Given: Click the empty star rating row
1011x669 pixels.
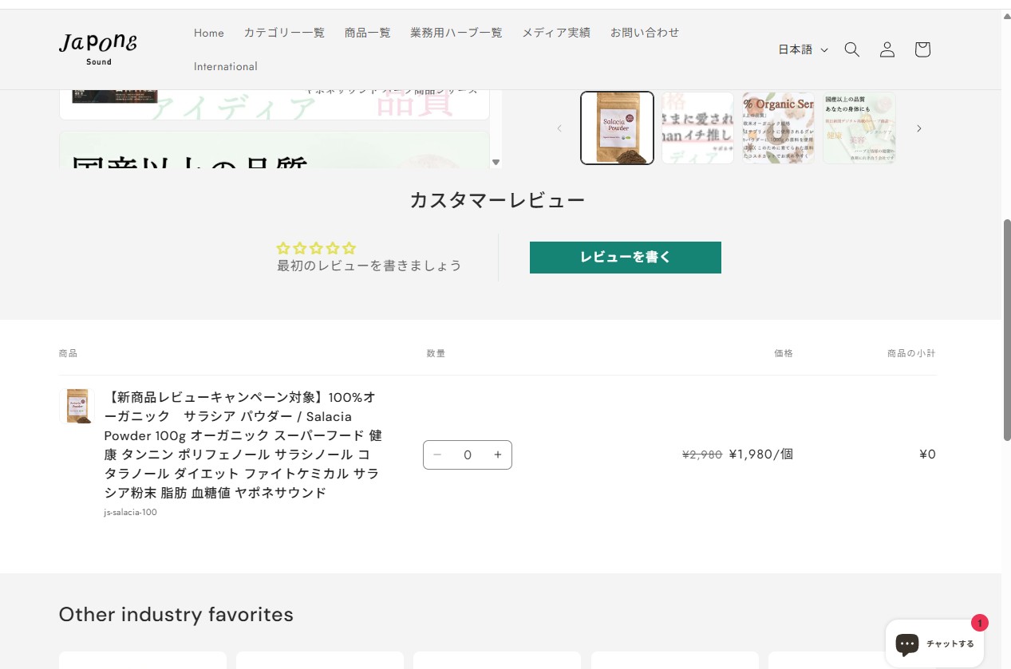Looking at the screenshot, I should click(316, 248).
